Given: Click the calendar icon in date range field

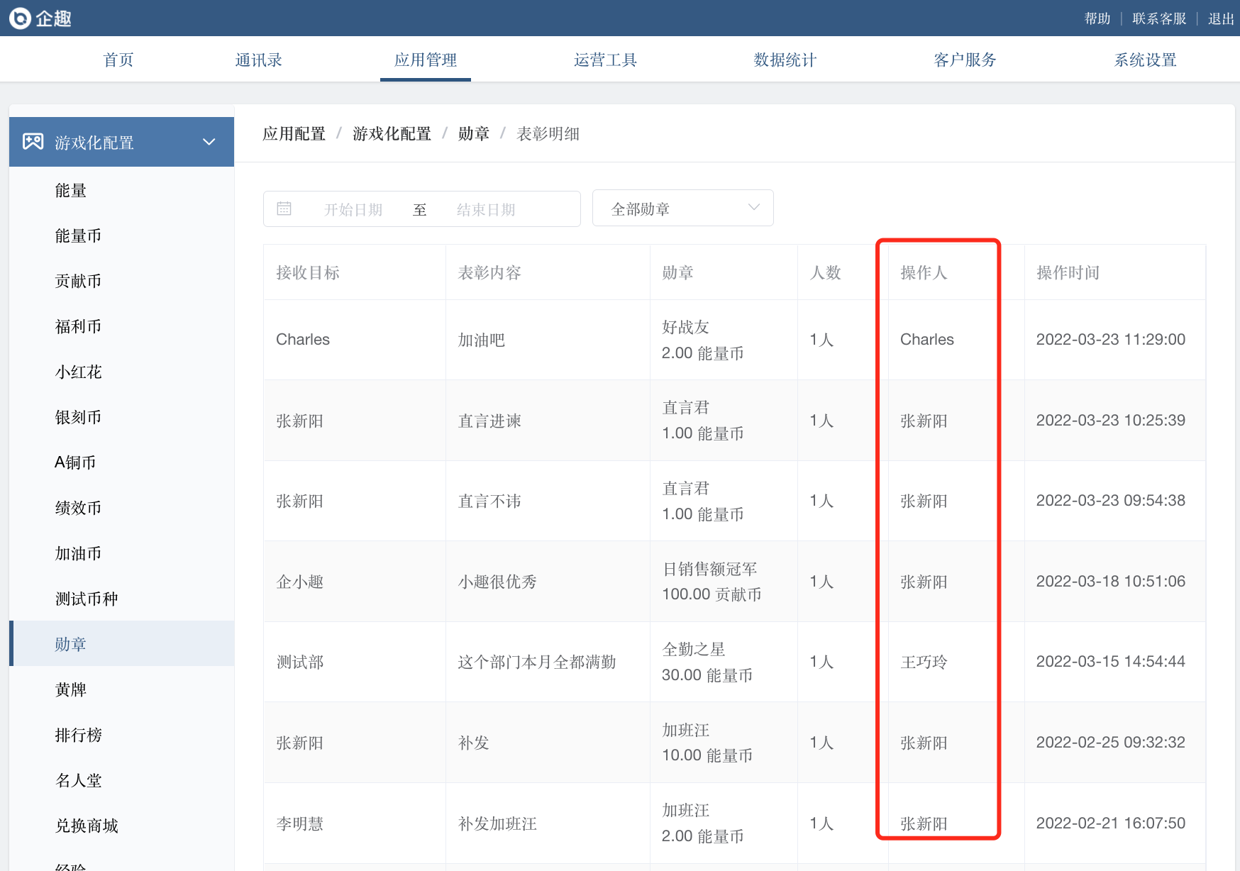Looking at the screenshot, I should (284, 209).
